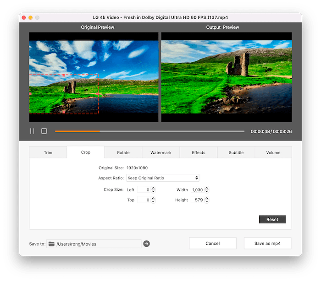
Task: Go to the Effects tab
Action: [x=198, y=152]
